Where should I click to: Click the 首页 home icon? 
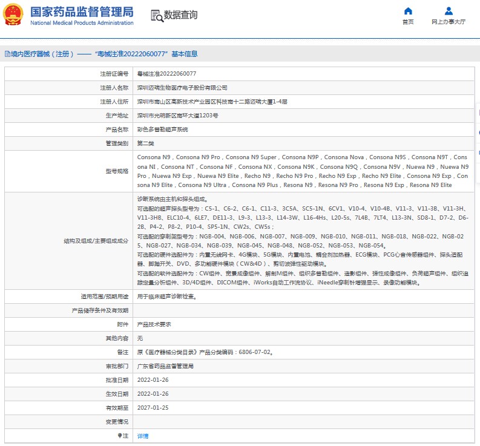(408, 11)
